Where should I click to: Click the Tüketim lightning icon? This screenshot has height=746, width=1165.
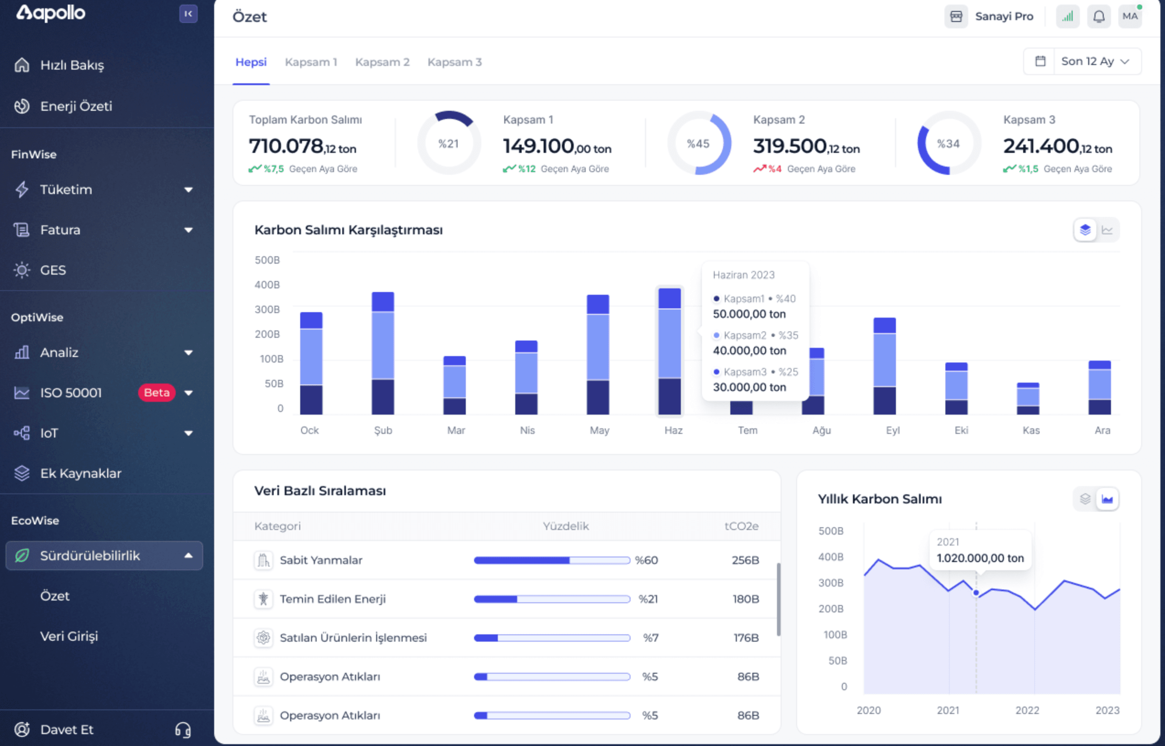click(22, 189)
